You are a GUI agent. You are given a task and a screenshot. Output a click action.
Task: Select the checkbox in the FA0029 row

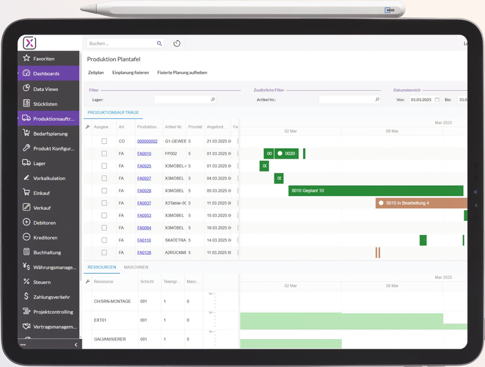(x=104, y=191)
